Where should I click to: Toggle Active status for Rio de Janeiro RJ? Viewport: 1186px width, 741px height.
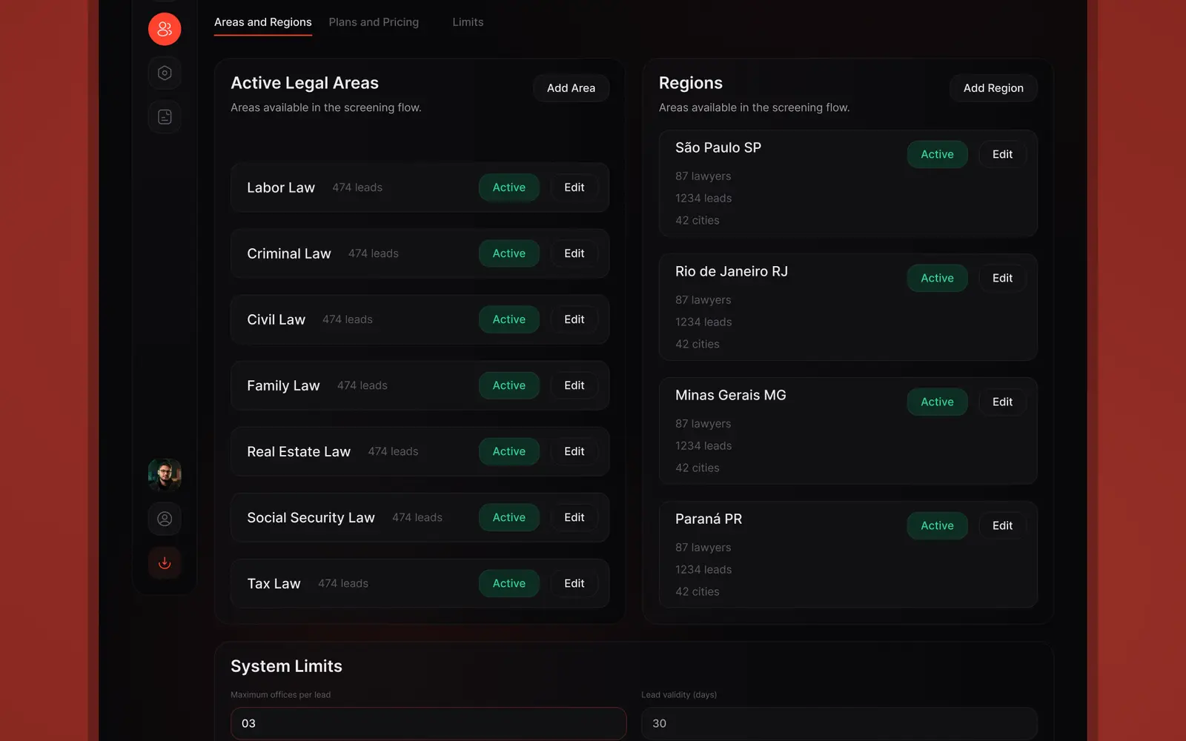click(x=938, y=278)
